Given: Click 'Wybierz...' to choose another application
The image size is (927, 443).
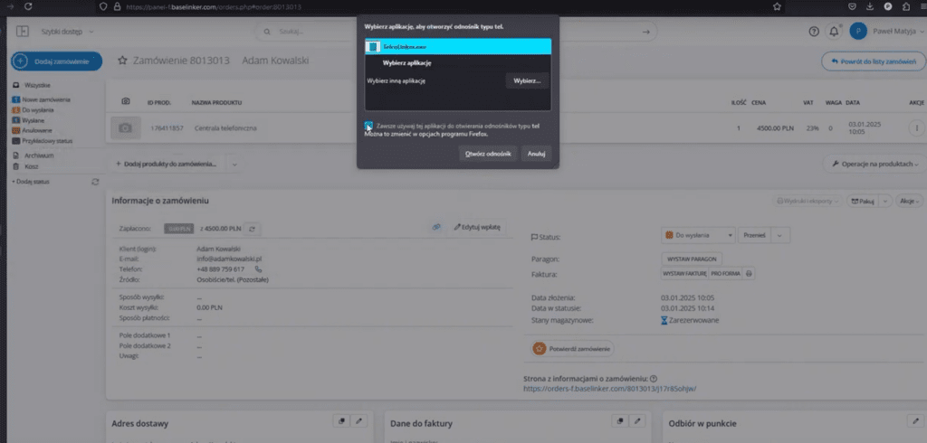Looking at the screenshot, I should 527,80.
